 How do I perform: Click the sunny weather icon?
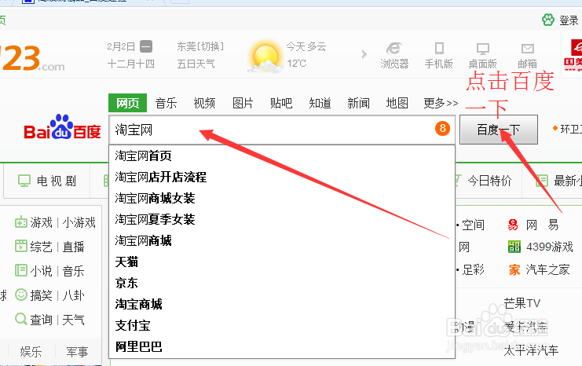coord(264,58)
